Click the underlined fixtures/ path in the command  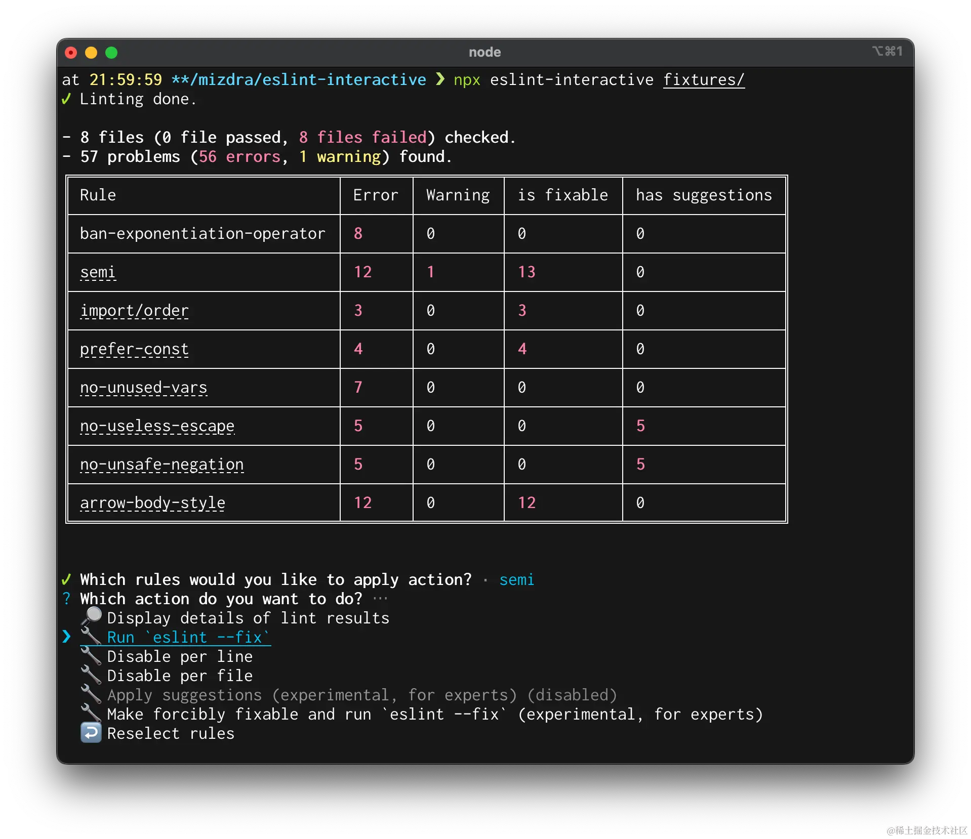[x=704, y=80]
